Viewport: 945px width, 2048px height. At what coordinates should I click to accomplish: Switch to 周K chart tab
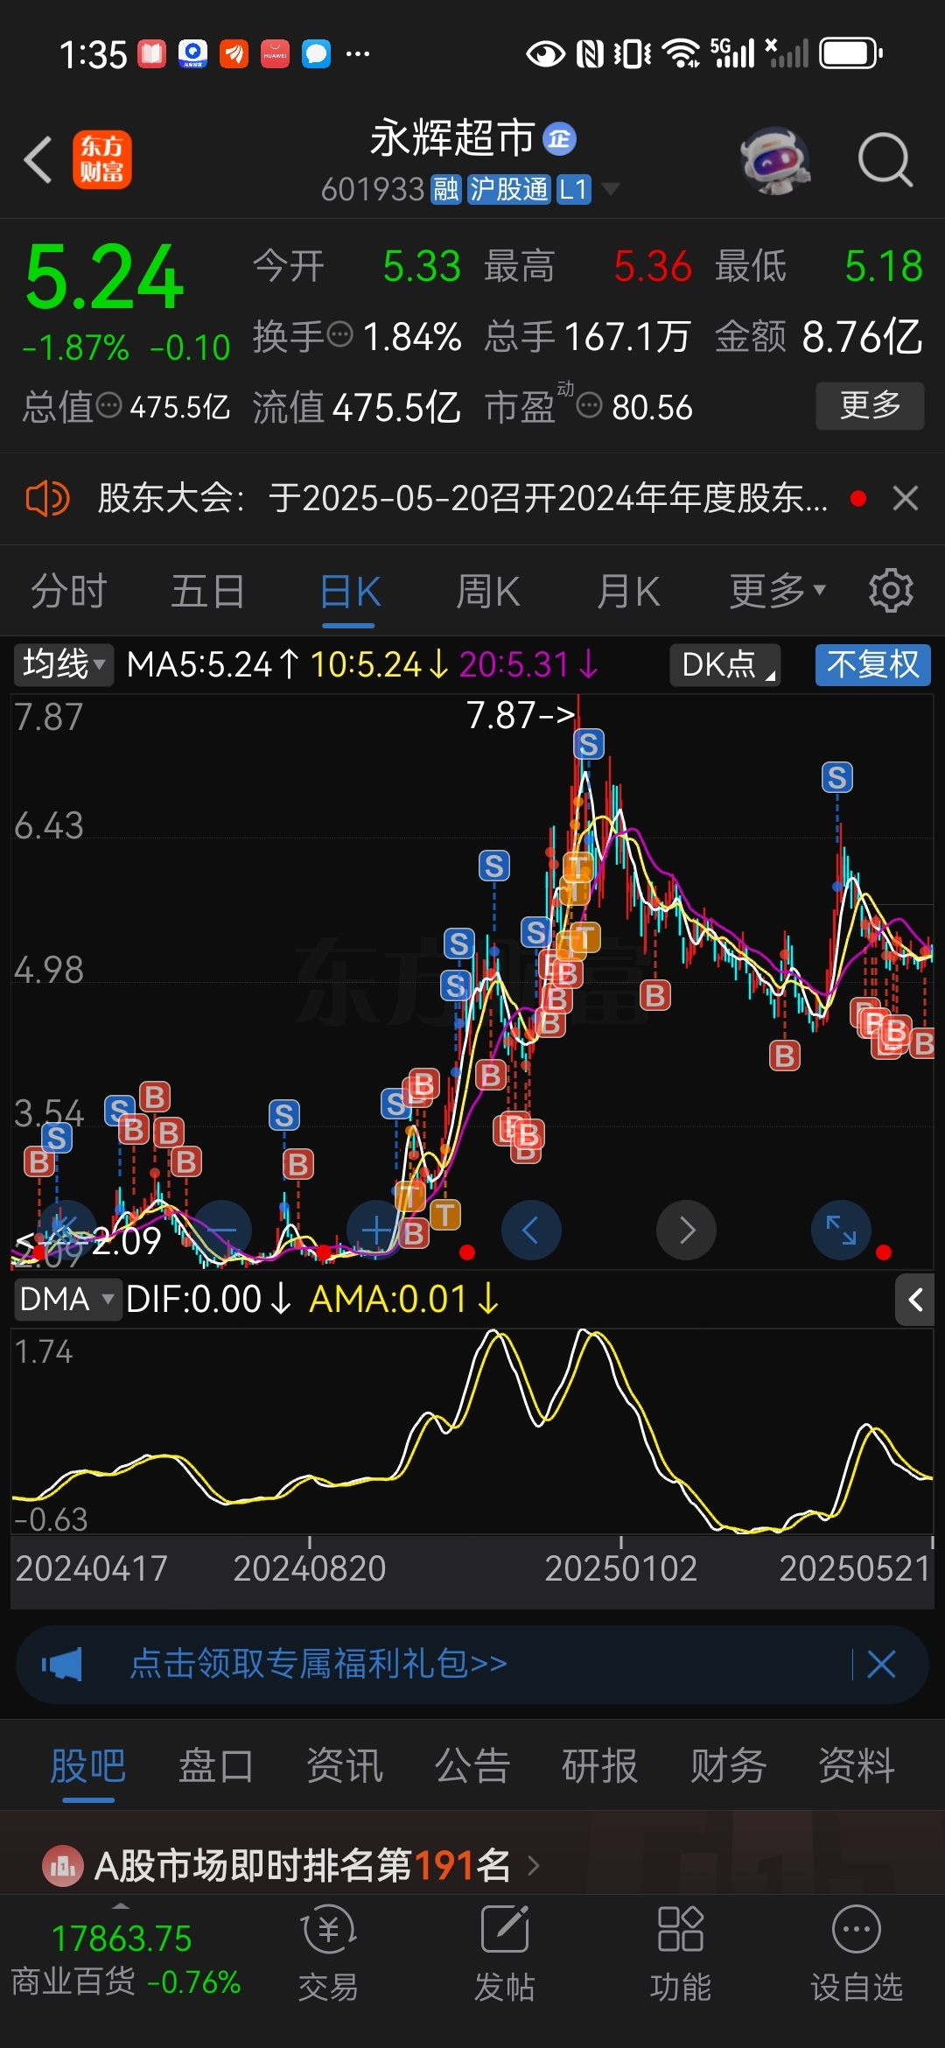[x=488, y=592]
